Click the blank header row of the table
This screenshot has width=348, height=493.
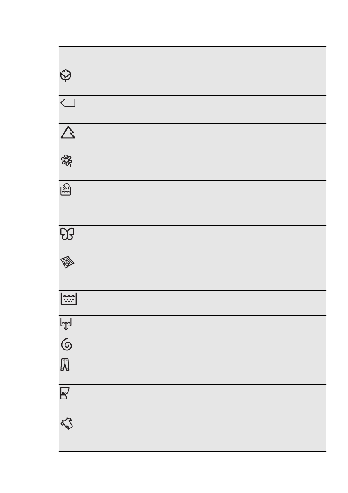pyautogui.click(x=192, y=57)
